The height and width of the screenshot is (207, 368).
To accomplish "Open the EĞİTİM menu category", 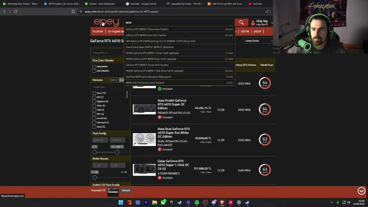I will [x=245, y=31].
